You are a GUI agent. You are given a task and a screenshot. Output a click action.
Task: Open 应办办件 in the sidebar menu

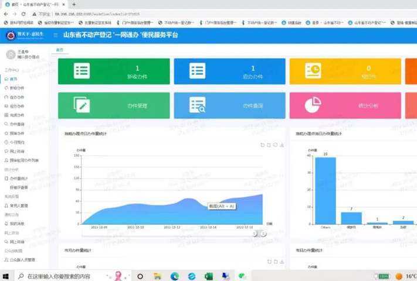pos(17,106)
